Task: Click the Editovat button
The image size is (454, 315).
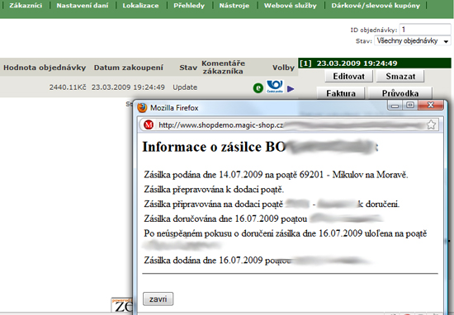Action: [x=348, y=77]
